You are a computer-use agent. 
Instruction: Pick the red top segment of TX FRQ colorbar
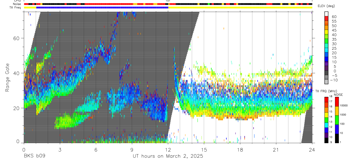pyautogui.click(x=326, y=99)
